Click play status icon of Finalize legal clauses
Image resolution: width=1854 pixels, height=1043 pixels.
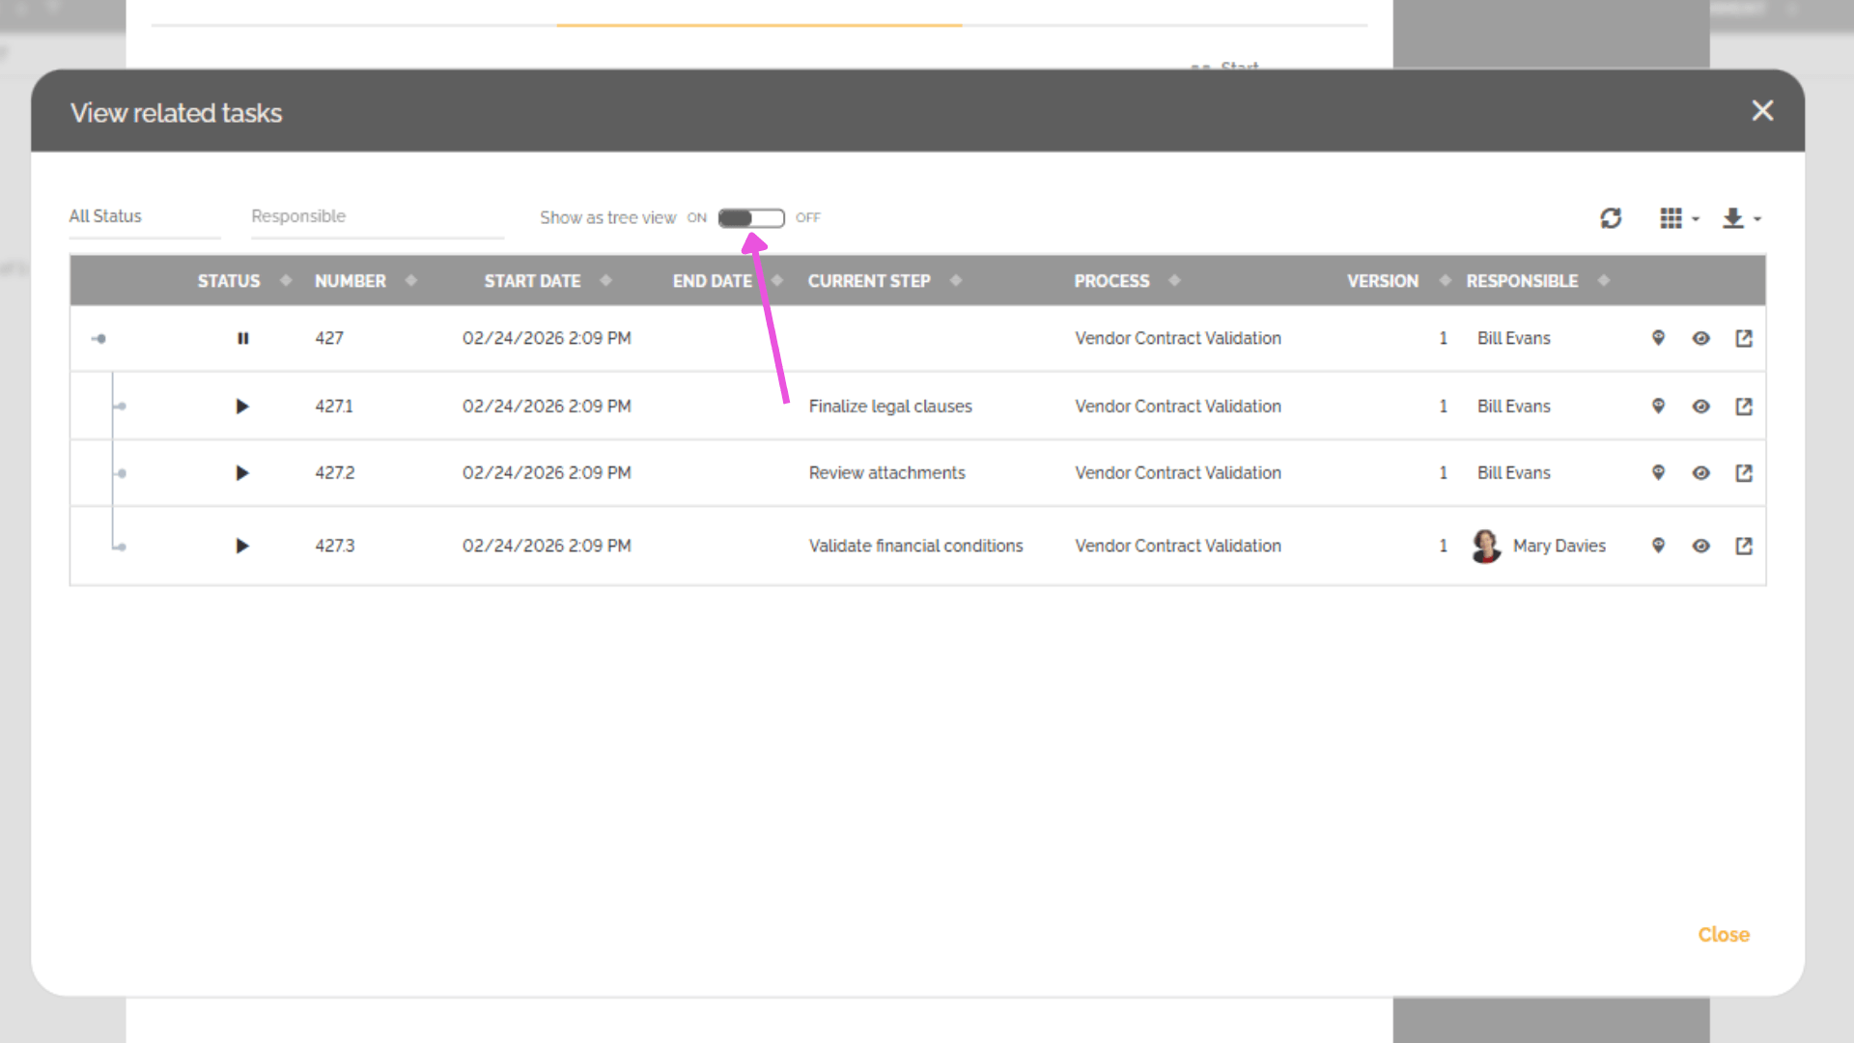(x=241, y=407)
